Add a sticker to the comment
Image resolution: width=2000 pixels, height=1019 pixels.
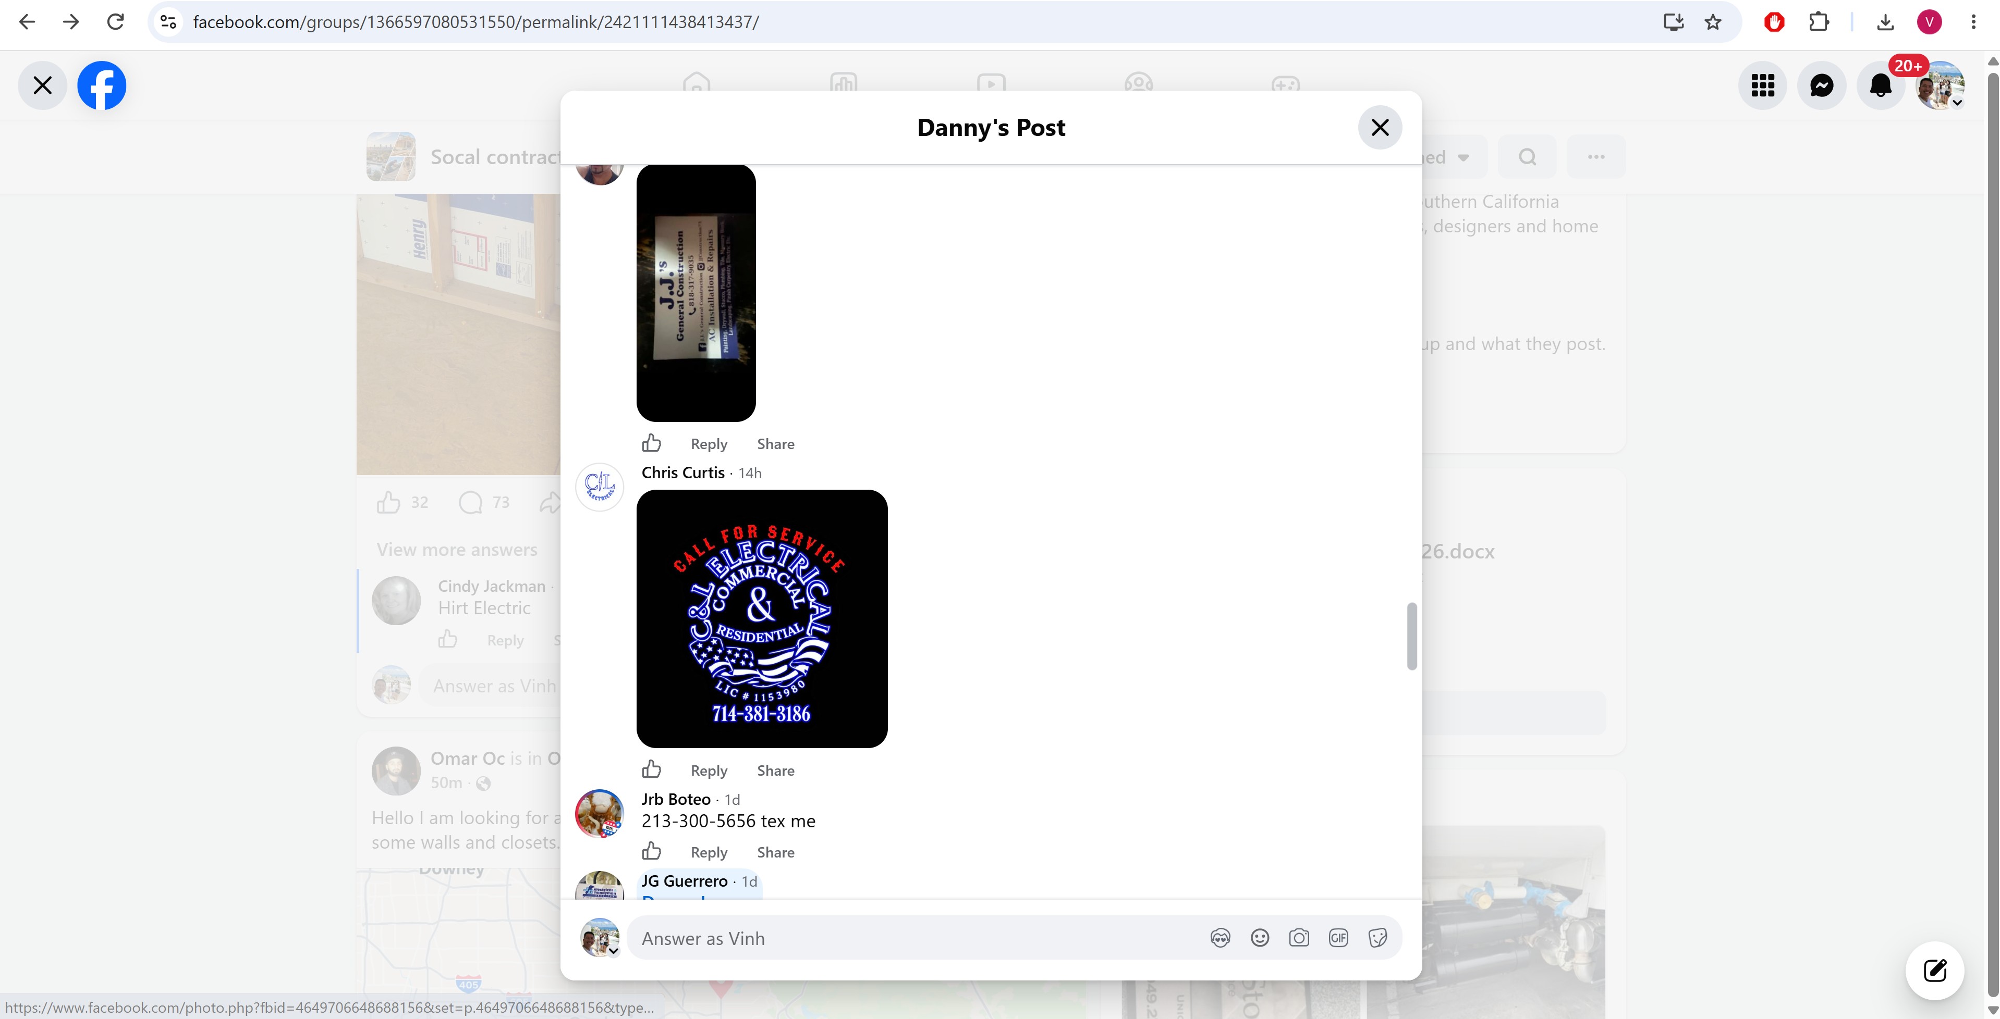(x=1378, y=938)
